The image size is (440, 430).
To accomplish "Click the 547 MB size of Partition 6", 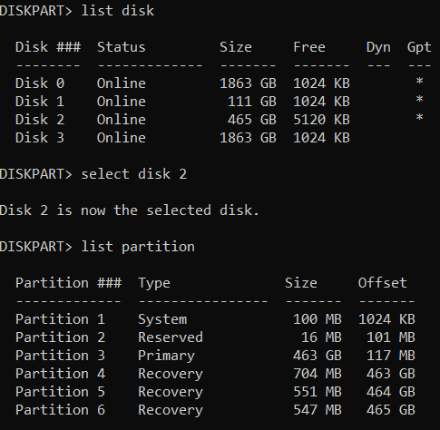I will [318, 410].
